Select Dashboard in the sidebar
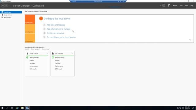This screenshot has width=196, height=110. coord(11,12)
